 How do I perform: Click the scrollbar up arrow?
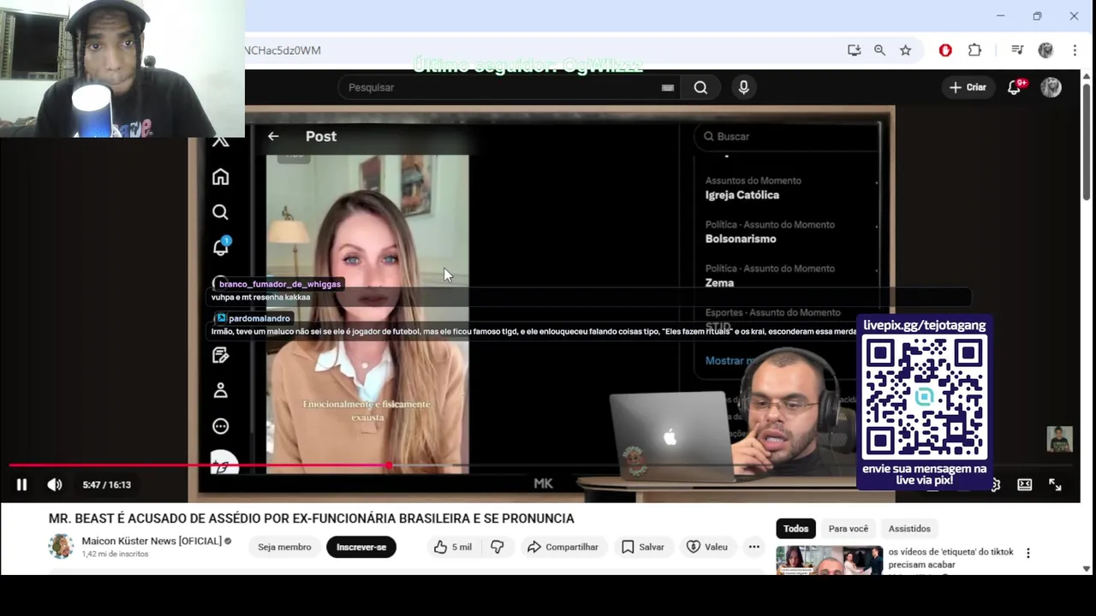coord(1087,76)
